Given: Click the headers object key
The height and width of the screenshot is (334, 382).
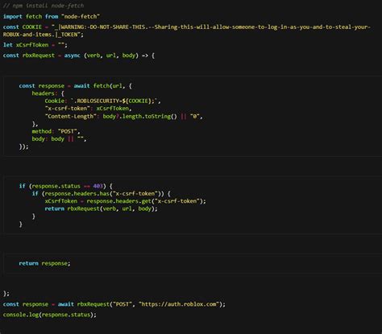Looking at the screenshot, I should (x=43, y=93).
